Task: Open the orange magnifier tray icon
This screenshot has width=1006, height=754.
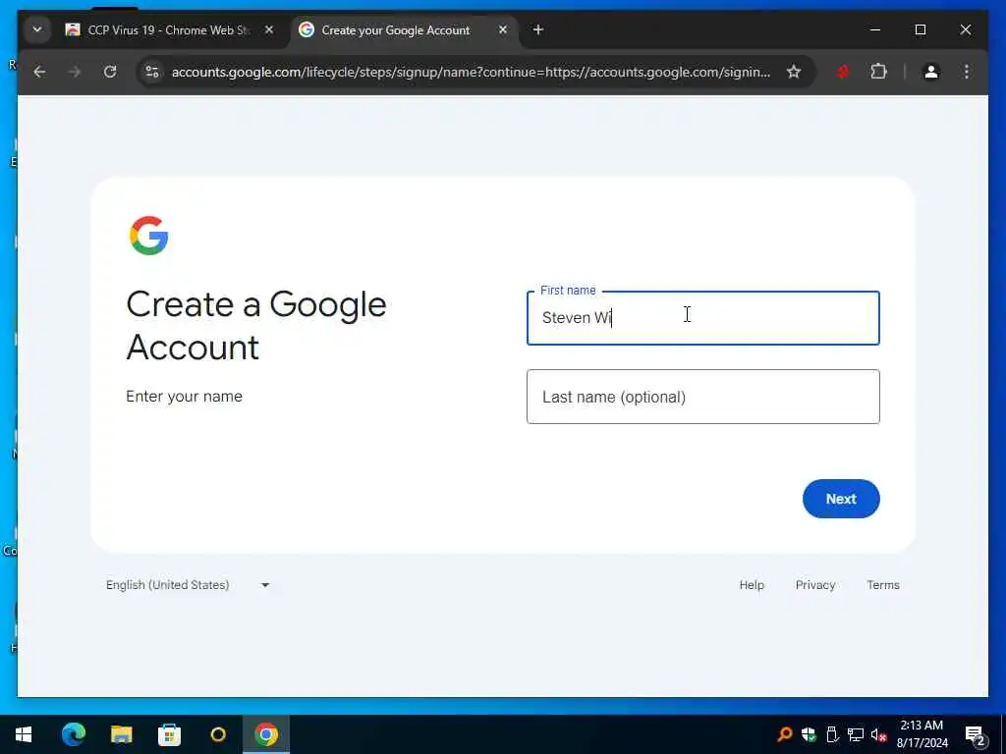Action: (x=785, y=734)
